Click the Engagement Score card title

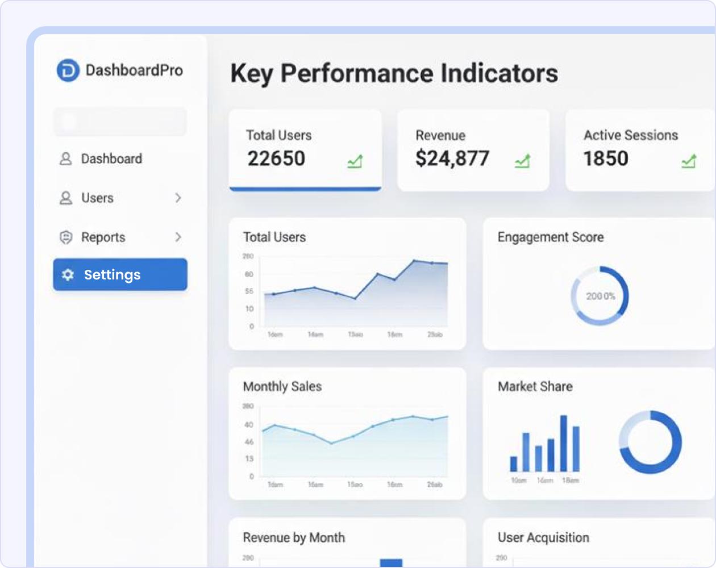(x=551, y=237)
